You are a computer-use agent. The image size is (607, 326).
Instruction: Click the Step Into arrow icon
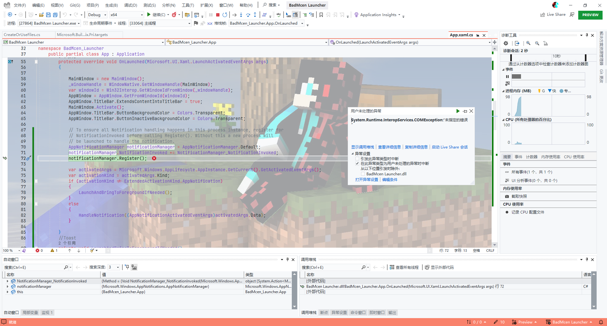(x=241, y=15)
